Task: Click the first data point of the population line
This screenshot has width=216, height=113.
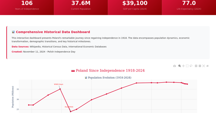Action: coord(29,105)
